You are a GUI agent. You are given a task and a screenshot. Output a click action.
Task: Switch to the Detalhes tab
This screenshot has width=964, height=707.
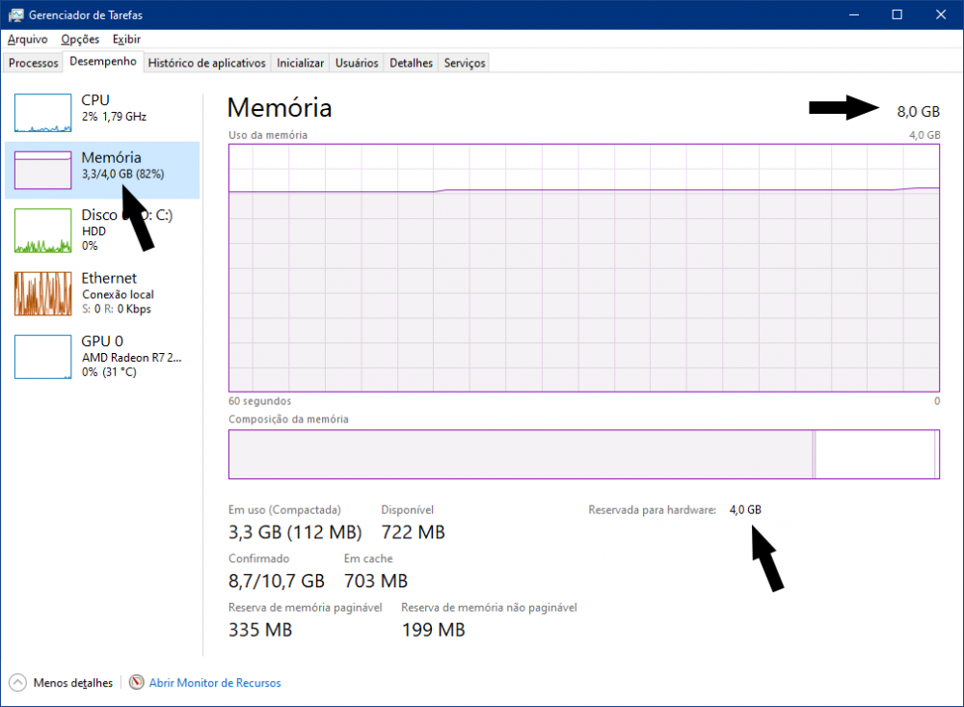[x=411, y=63]
